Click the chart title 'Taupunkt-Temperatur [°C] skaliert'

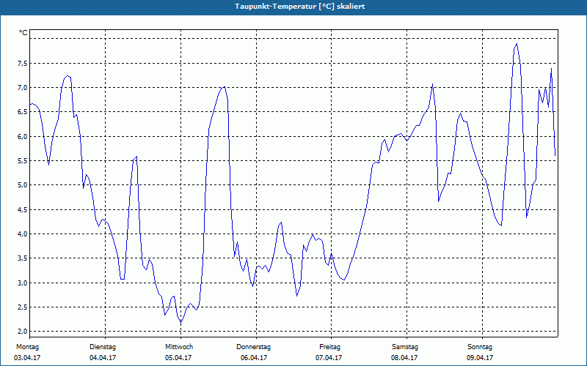coord(300,7)
